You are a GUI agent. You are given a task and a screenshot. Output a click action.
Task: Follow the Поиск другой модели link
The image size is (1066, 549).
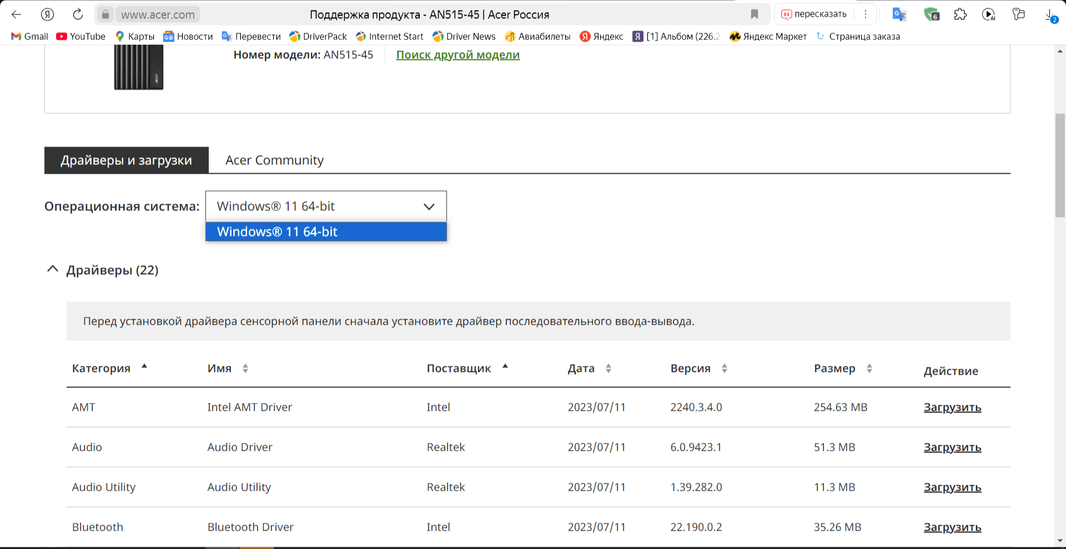(458, 54)
